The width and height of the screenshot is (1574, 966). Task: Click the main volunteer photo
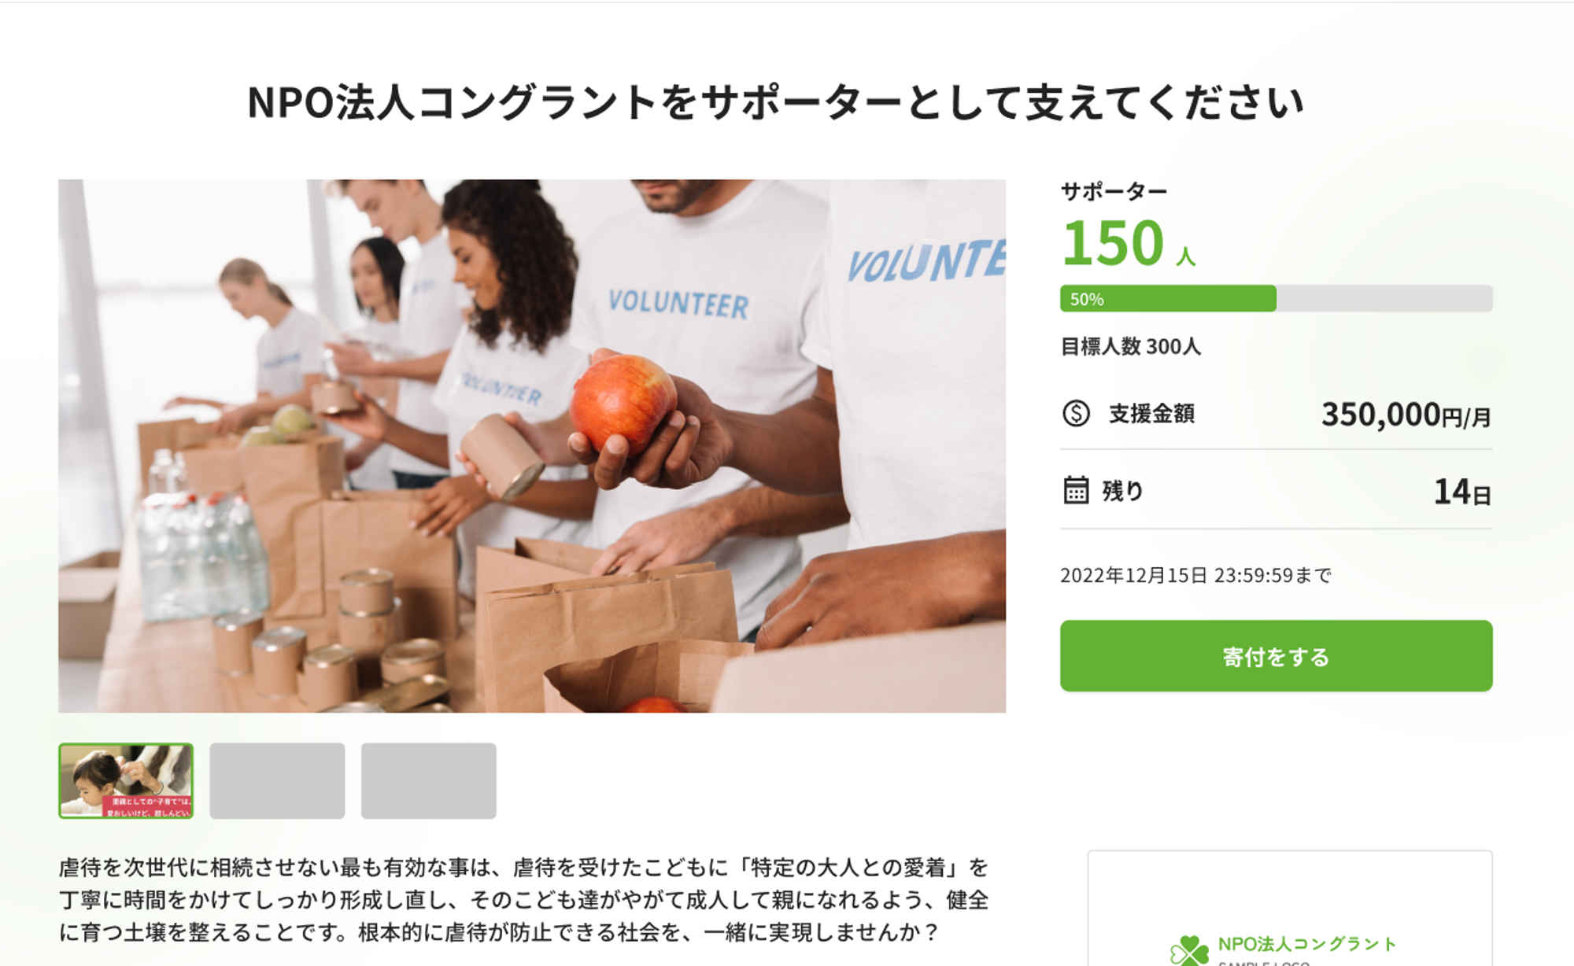532,446
